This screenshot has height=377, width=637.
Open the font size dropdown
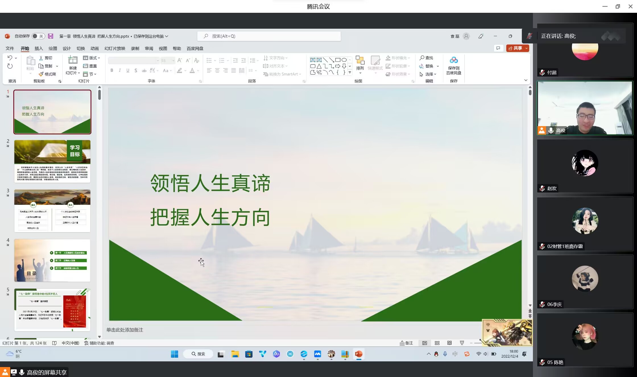(x=173, y=61)
